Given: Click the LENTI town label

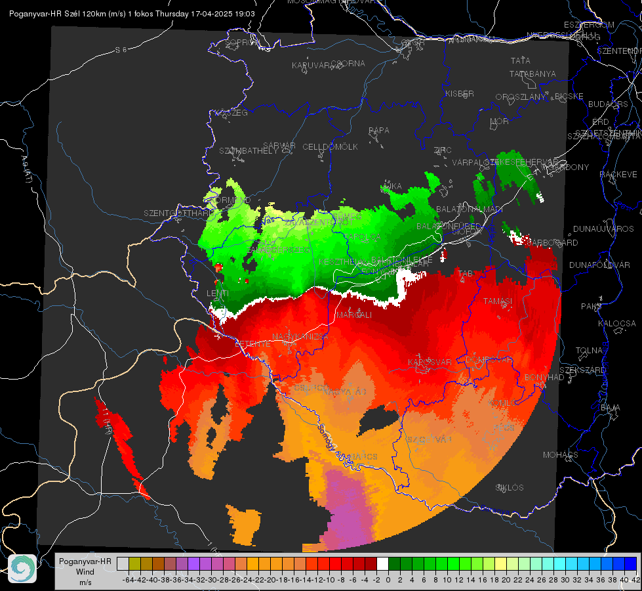Looking at the screenshot, I should tap(218, 294).
